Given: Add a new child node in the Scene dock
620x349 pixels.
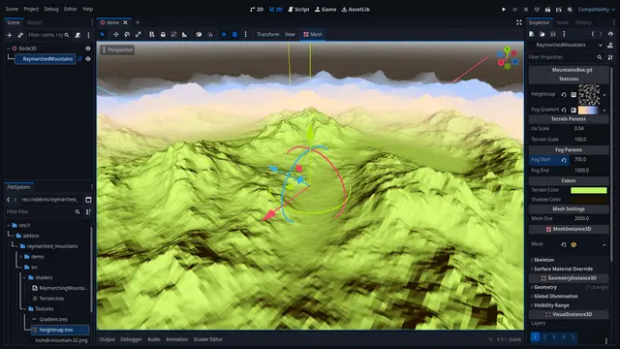Looking at the screenshot, I should tap(10, 35).
